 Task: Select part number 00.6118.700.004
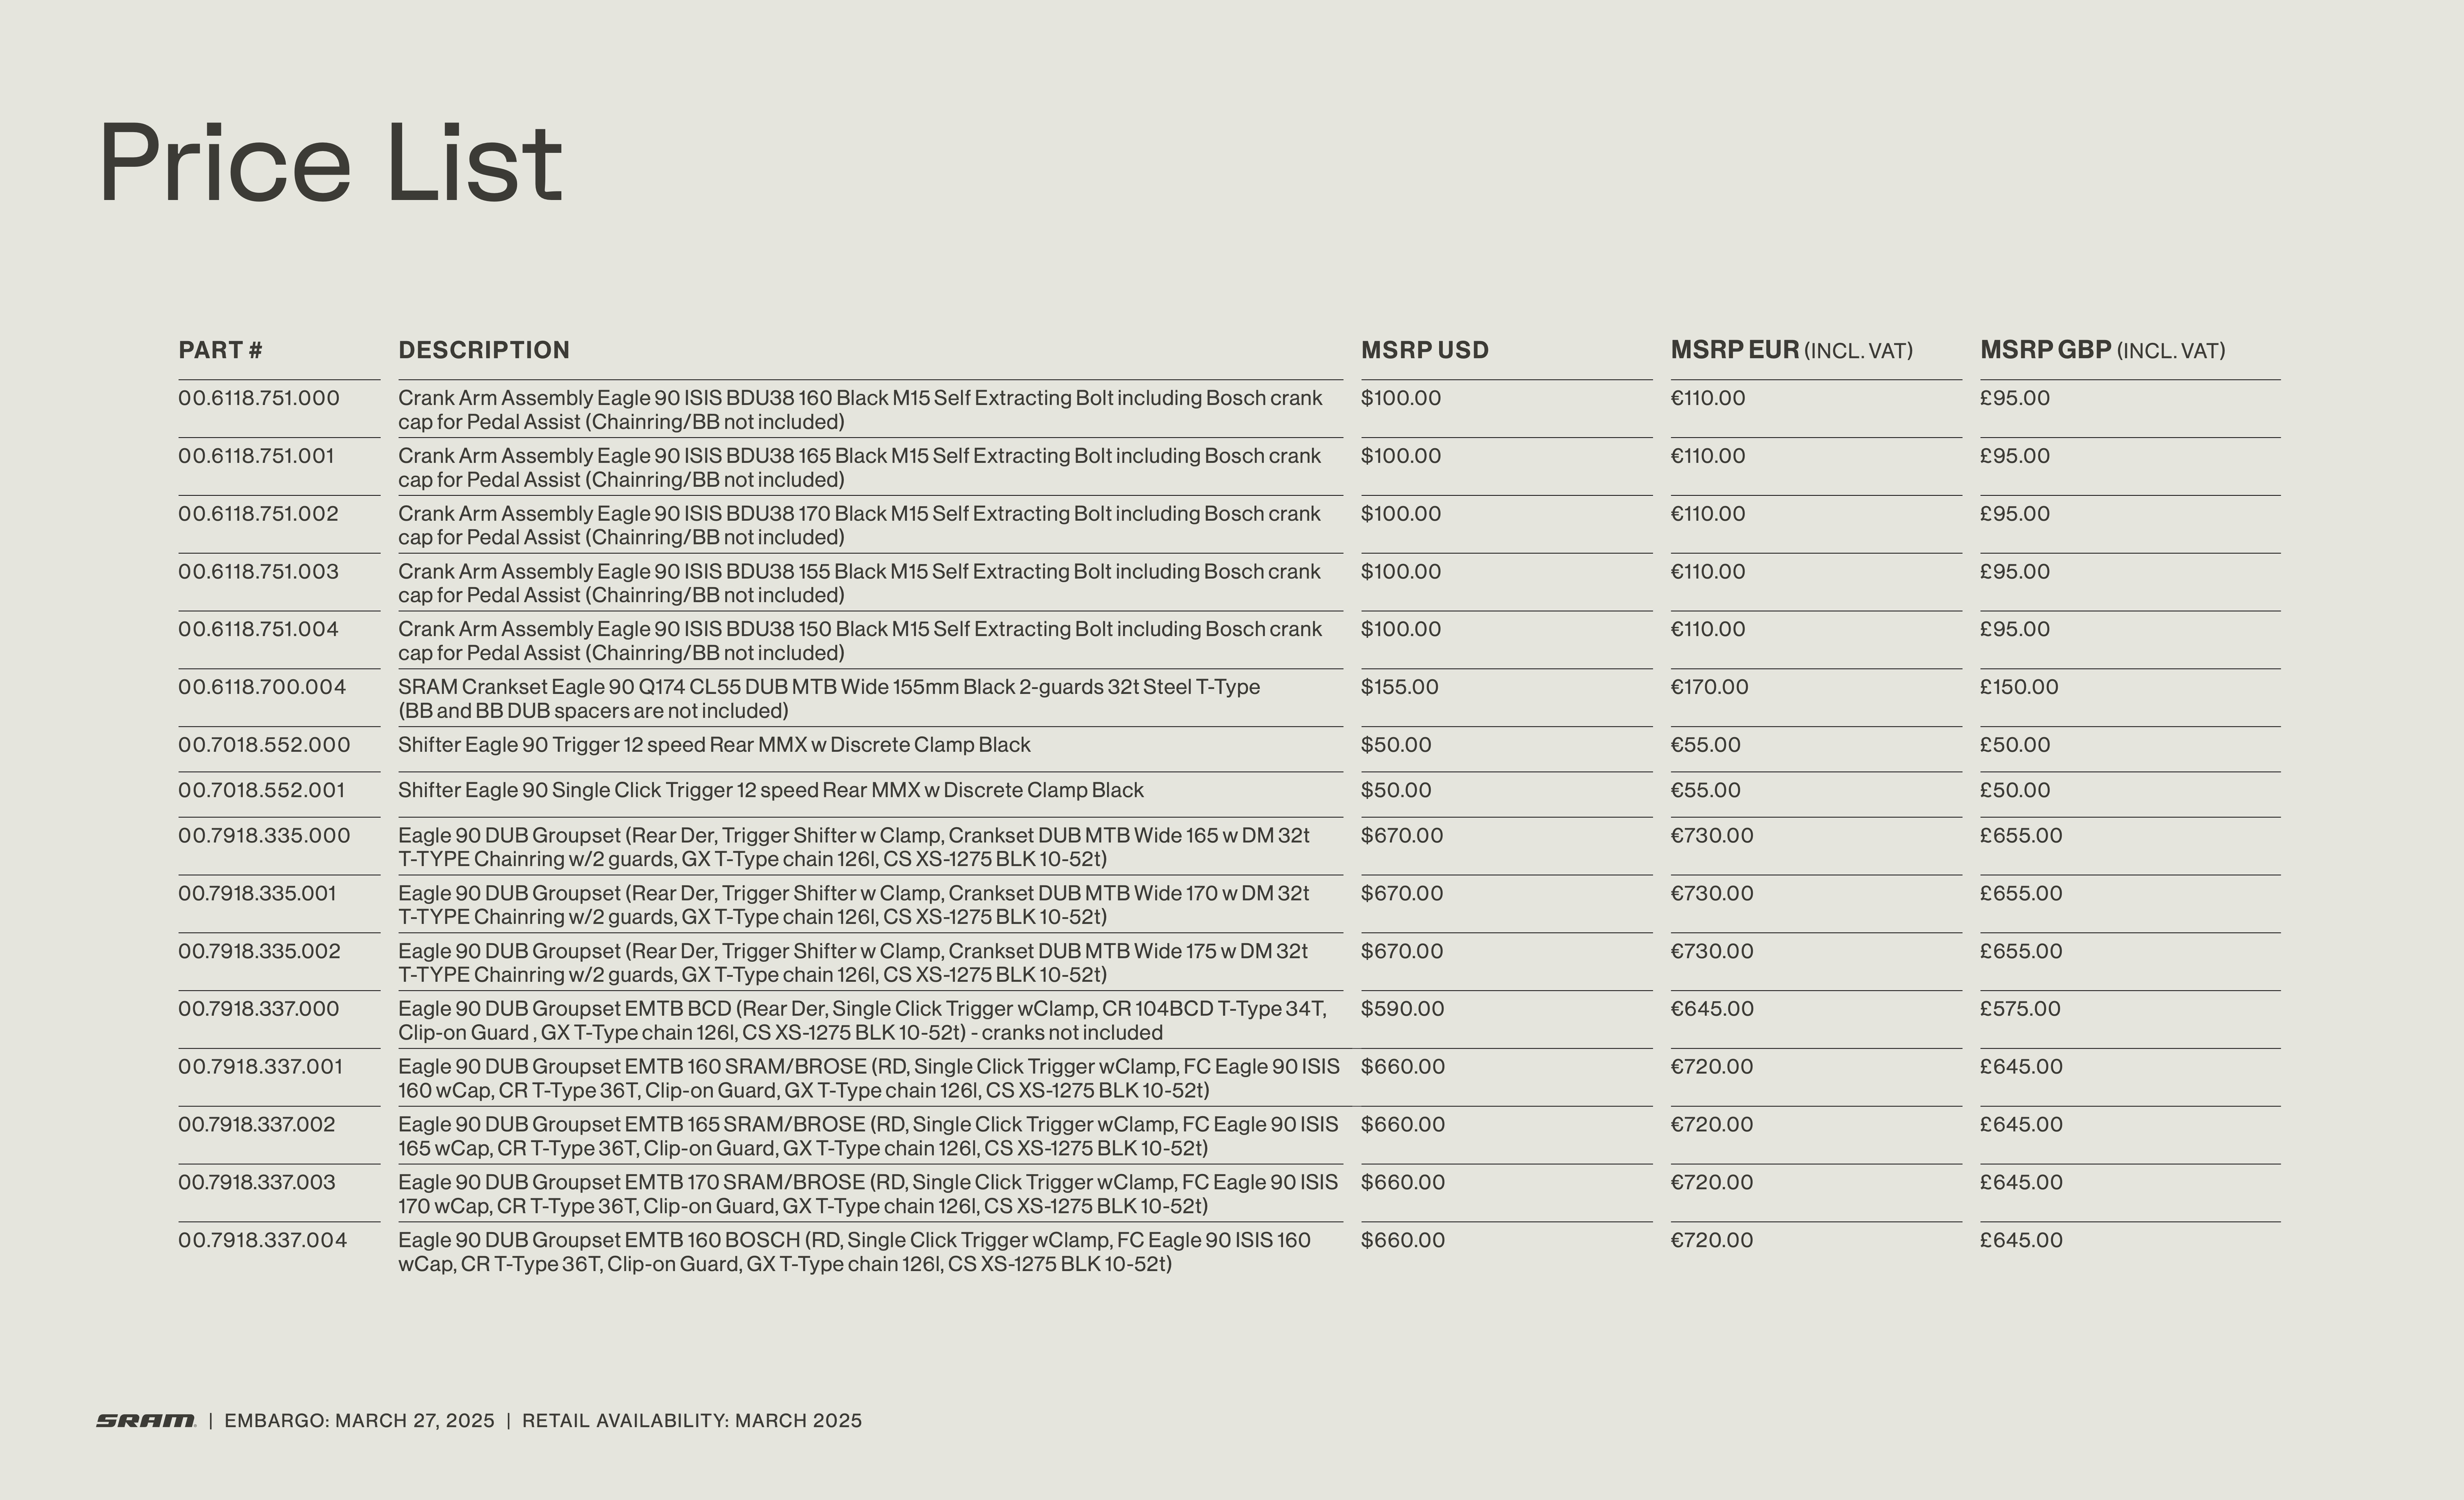pyautogui.click(x=262, y=687)
